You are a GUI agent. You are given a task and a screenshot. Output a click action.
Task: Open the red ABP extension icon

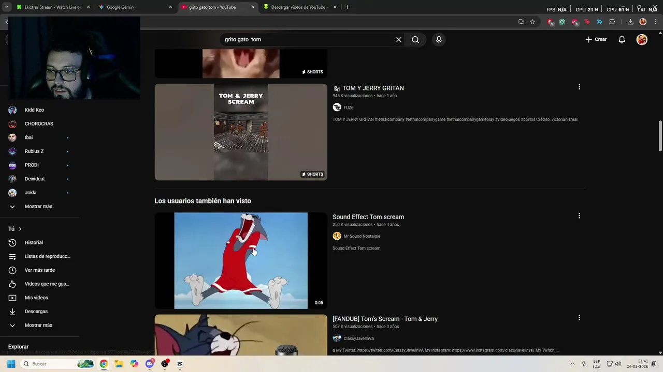coord(574,22)
